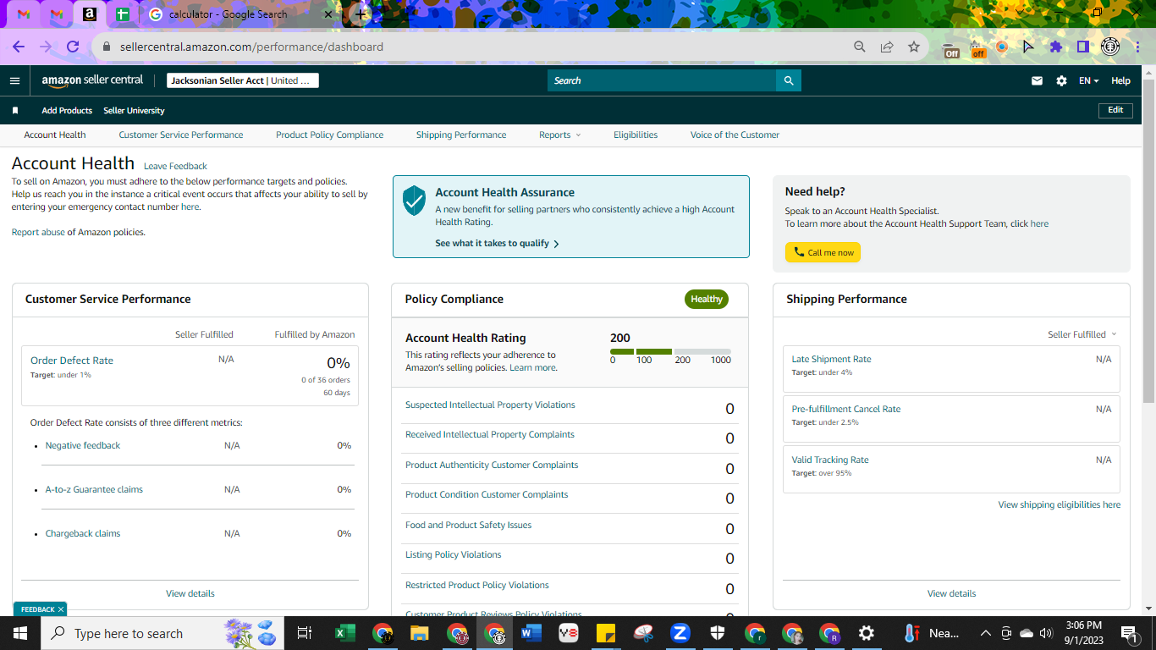Expand See what it takes to qualify
This screenshot has height=650, width=1156.
point(497,243)
